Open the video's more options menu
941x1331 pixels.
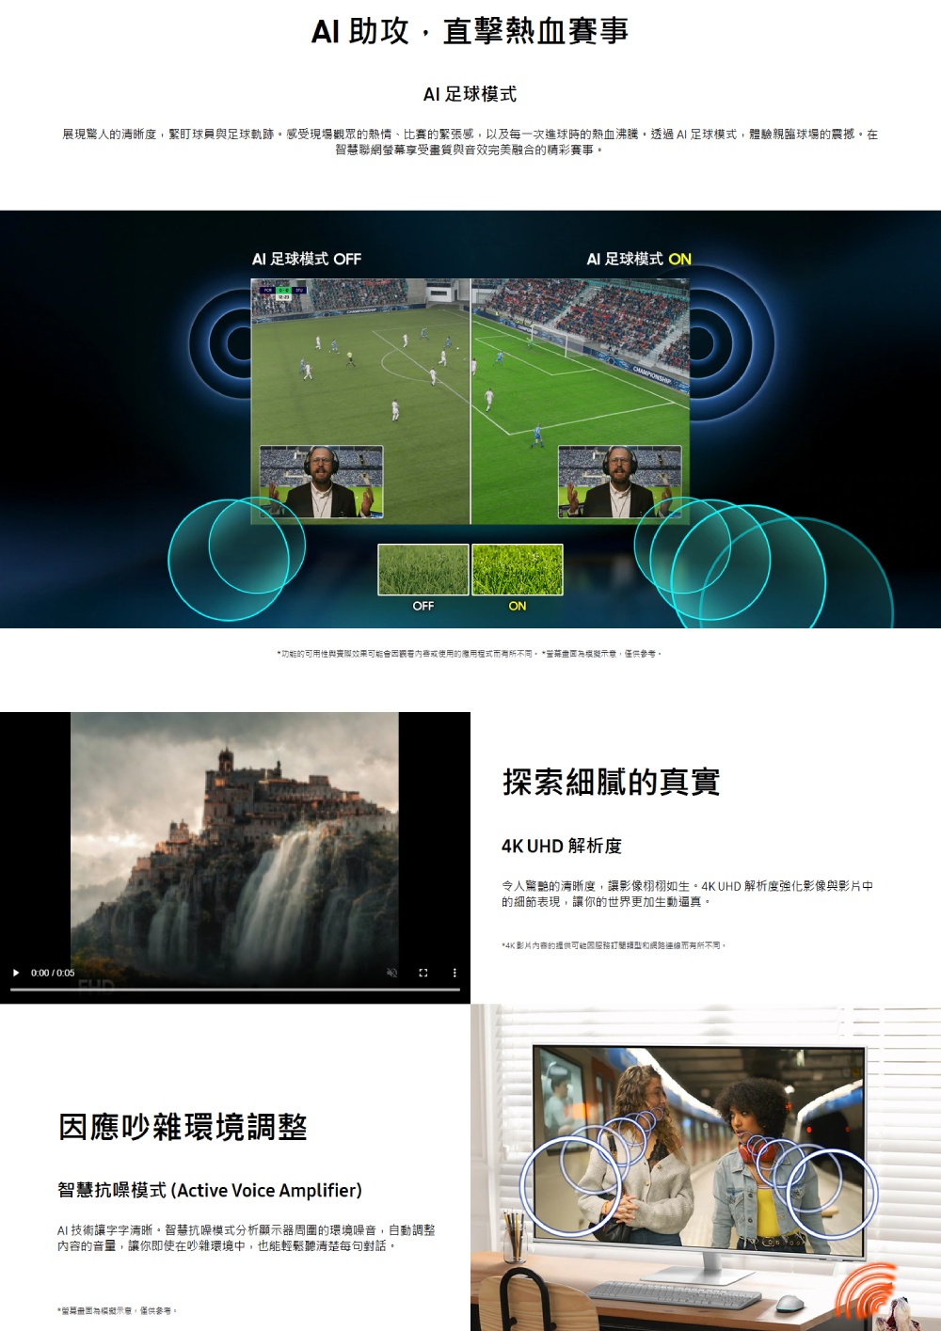[455, 973]
